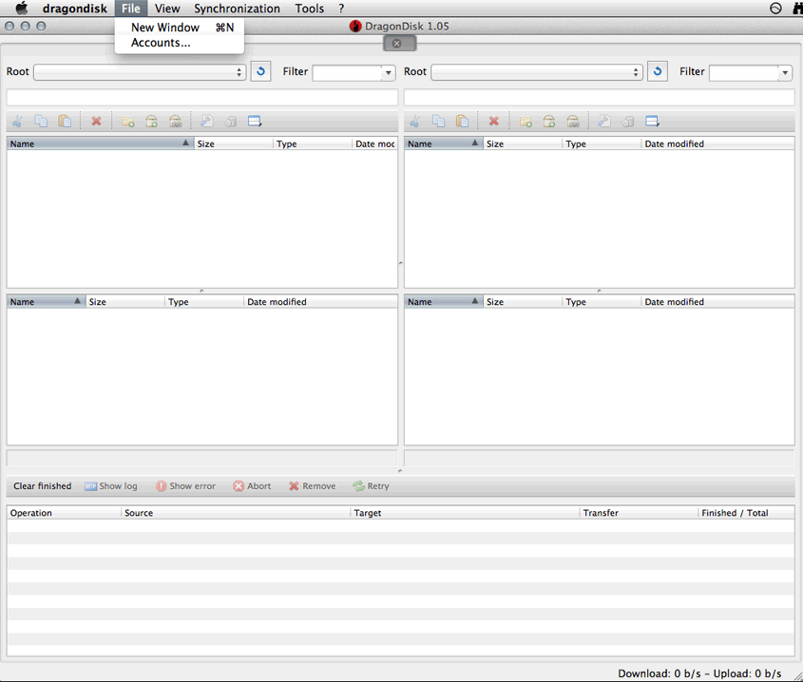
Task: Toggle Show error in the transfer toolbar
Action: point(185,485)
